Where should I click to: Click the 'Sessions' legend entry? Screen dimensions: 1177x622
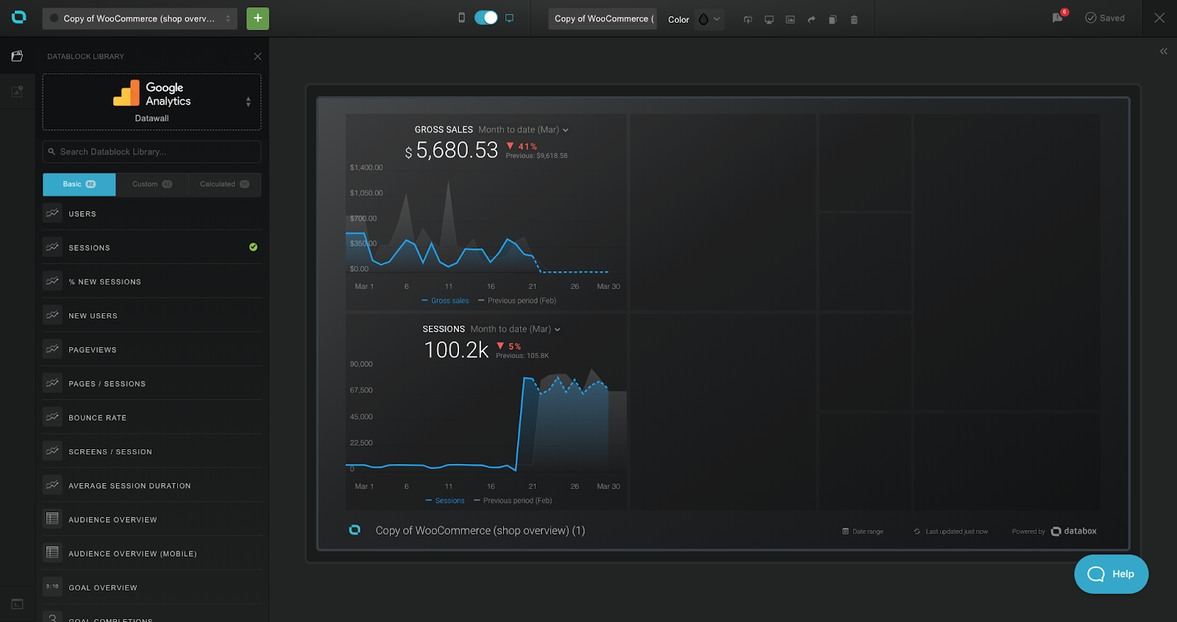[445, 501]
